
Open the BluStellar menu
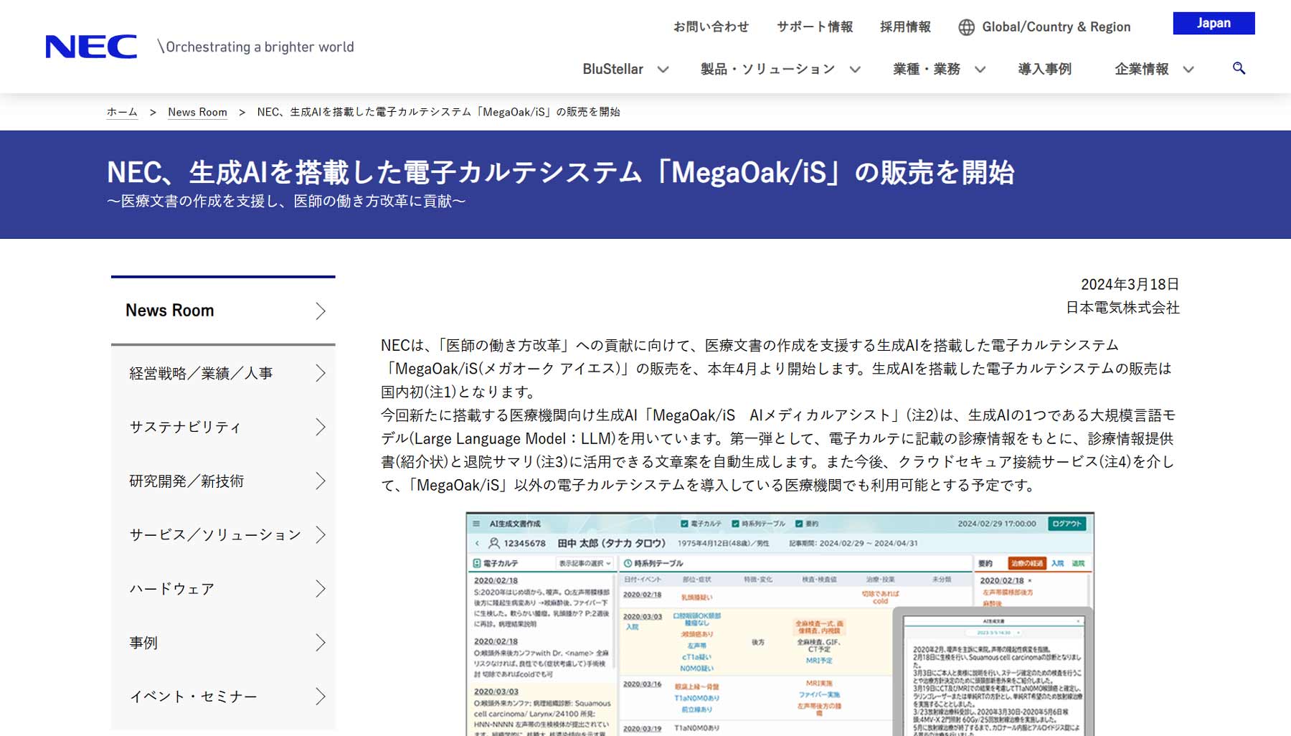point(613,69)
